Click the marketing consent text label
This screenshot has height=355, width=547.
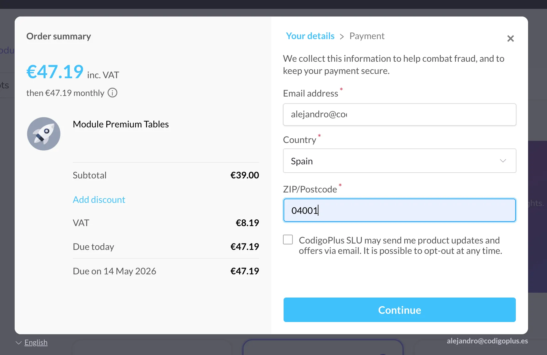click(x=400, y=245)
